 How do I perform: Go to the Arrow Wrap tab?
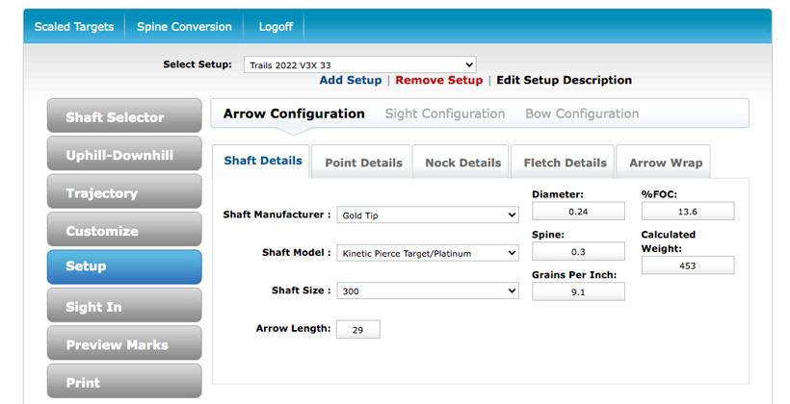[x=666, y=163]
